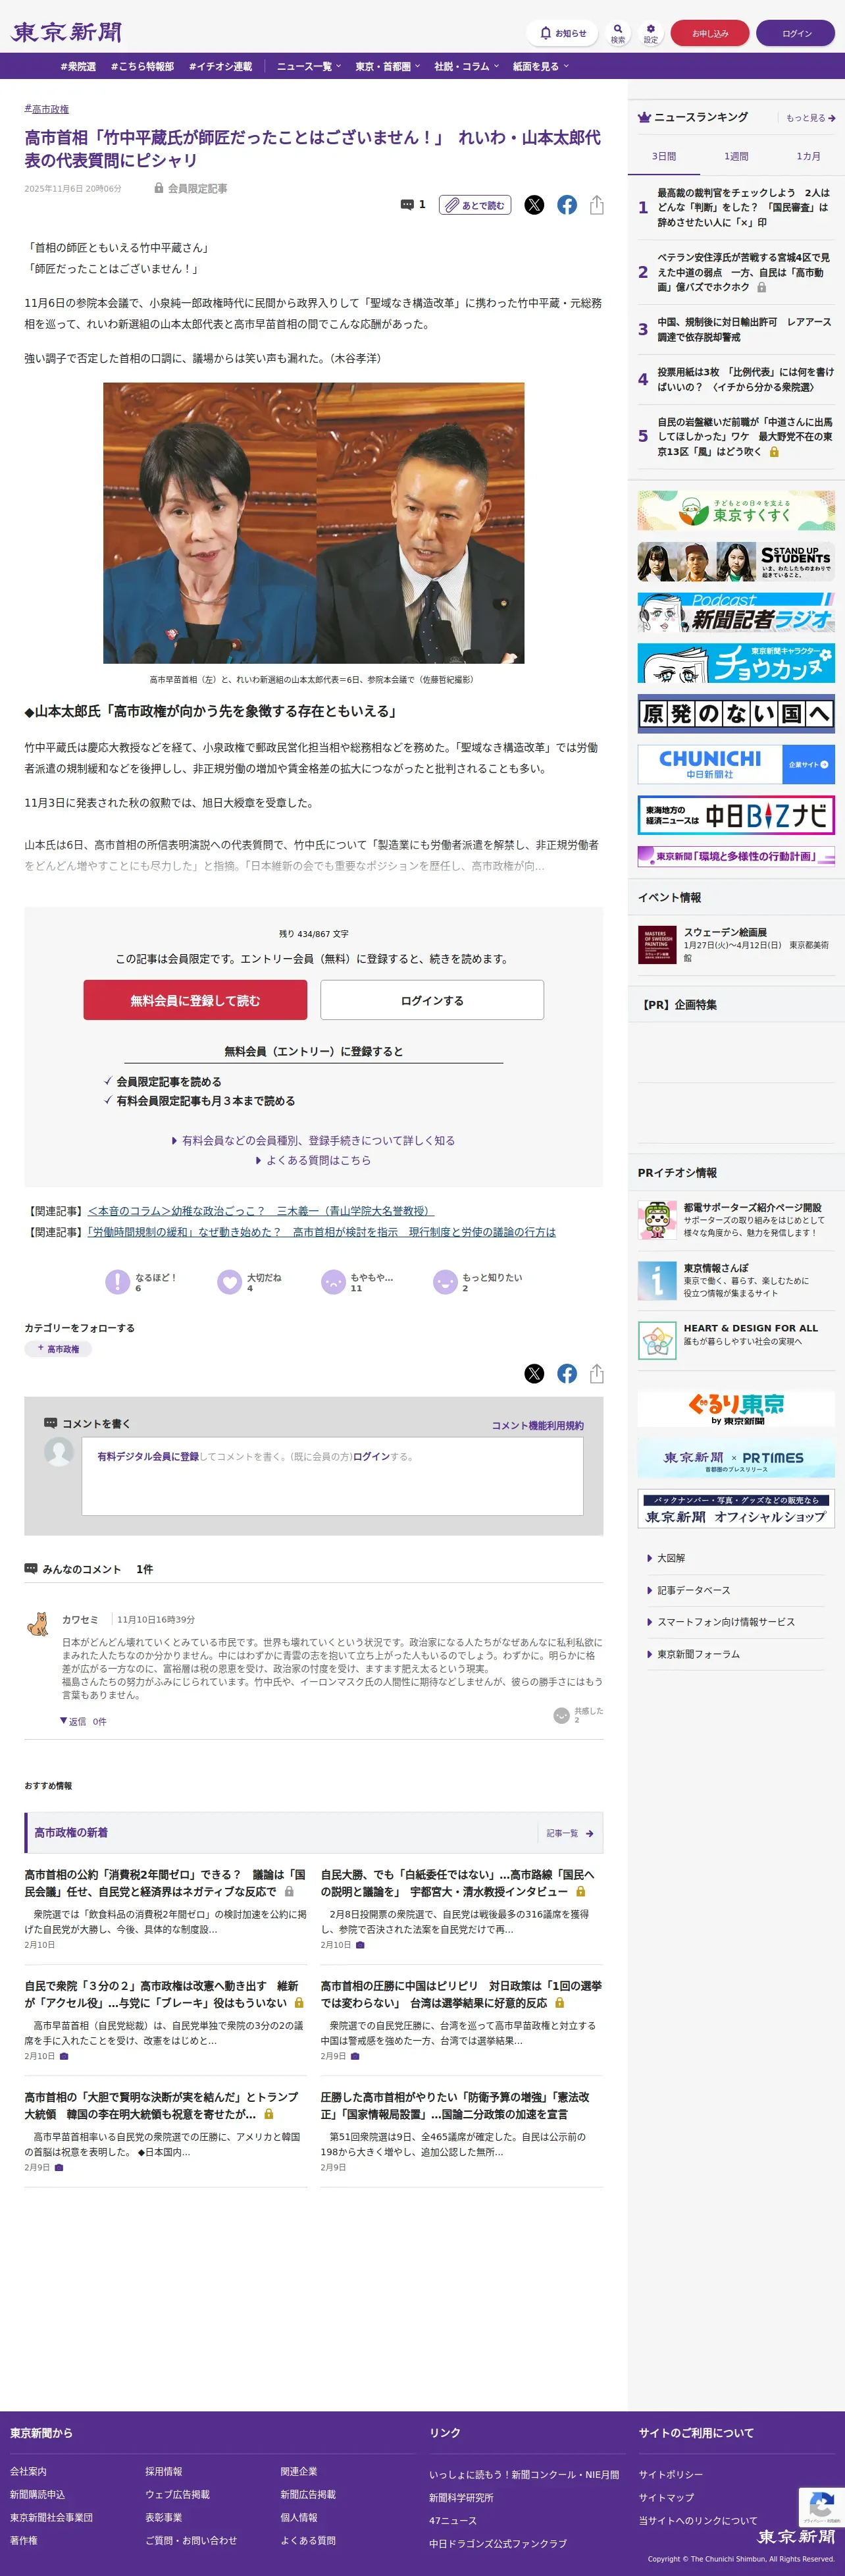Open footer link 会社案内
Screen dimensions: 845x2576
(28, 2471)
